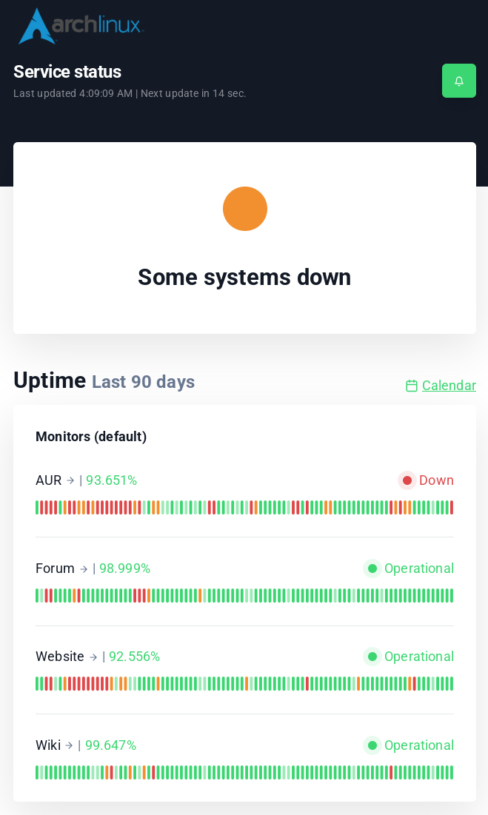The height and width of the screenshot is (815, 488).
Task: Click the calendar icon beside Calendar
Action: pyautogui.click(x=412, y=386)
